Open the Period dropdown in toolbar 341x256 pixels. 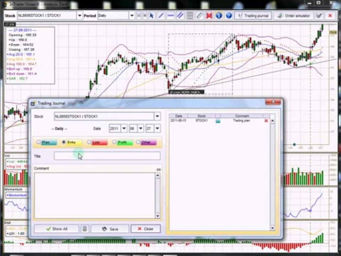[132, 16]
